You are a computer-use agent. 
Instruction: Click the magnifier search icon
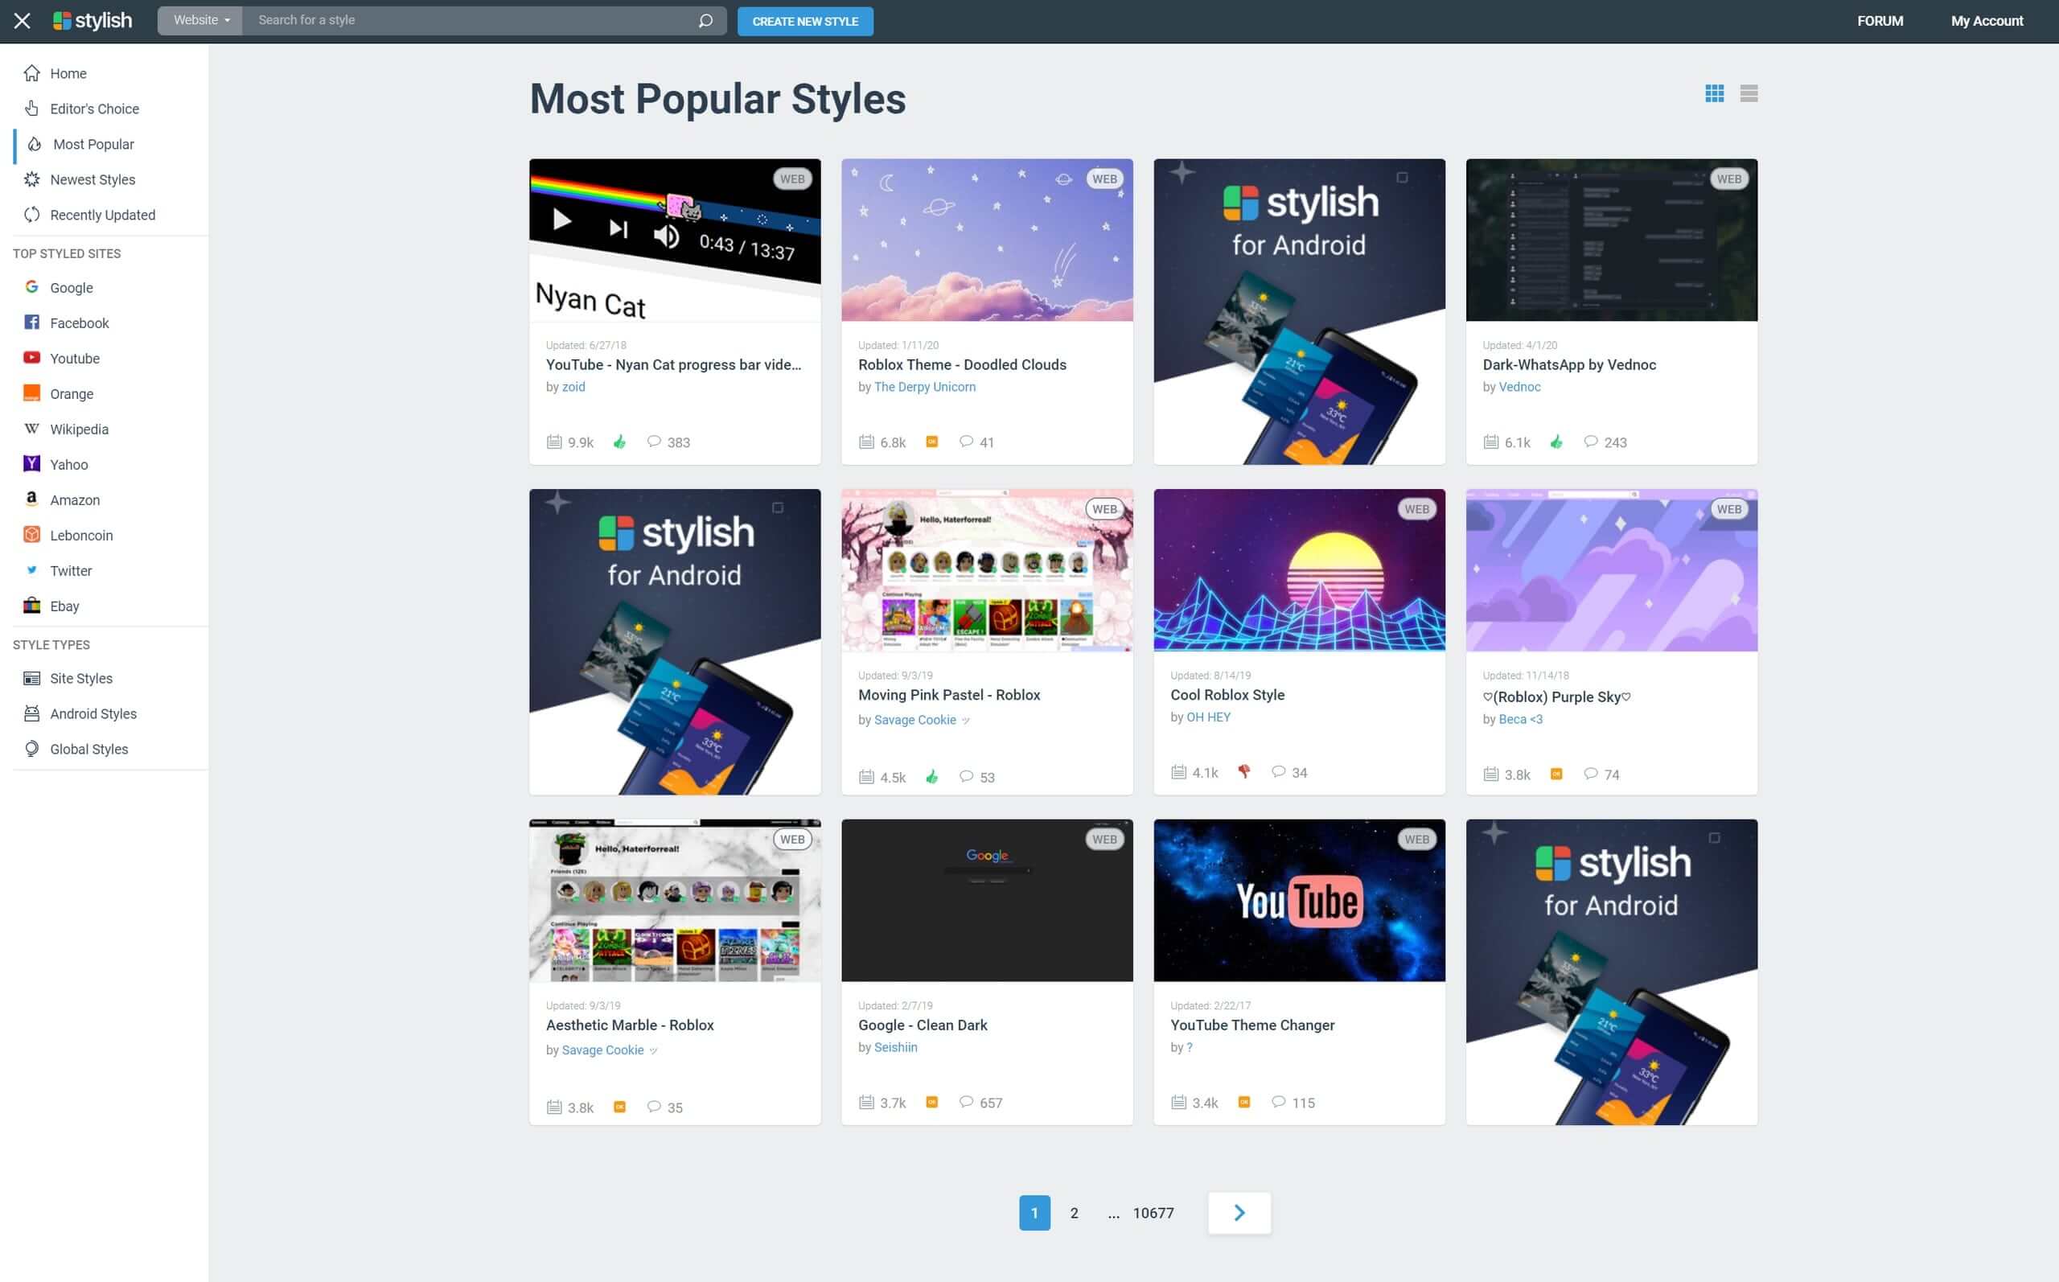coord(705,20)
